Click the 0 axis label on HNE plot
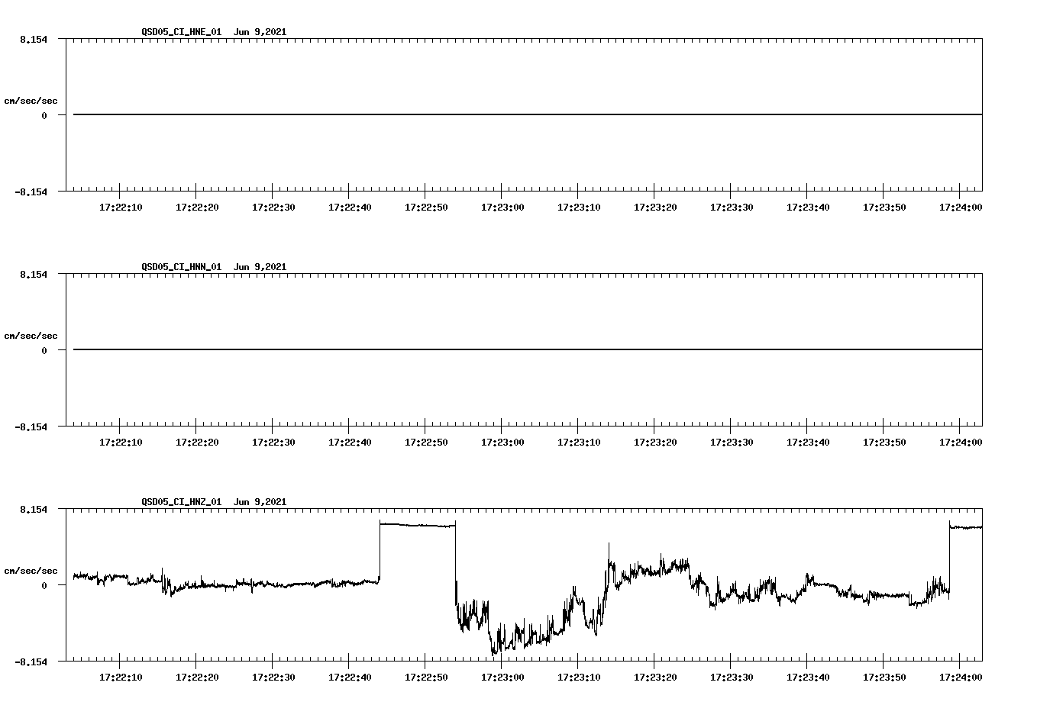1037x705 pixels. click(x=44, y=115)
